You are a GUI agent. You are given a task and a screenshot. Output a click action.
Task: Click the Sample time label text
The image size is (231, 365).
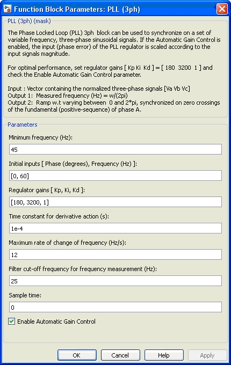(25, 295)
